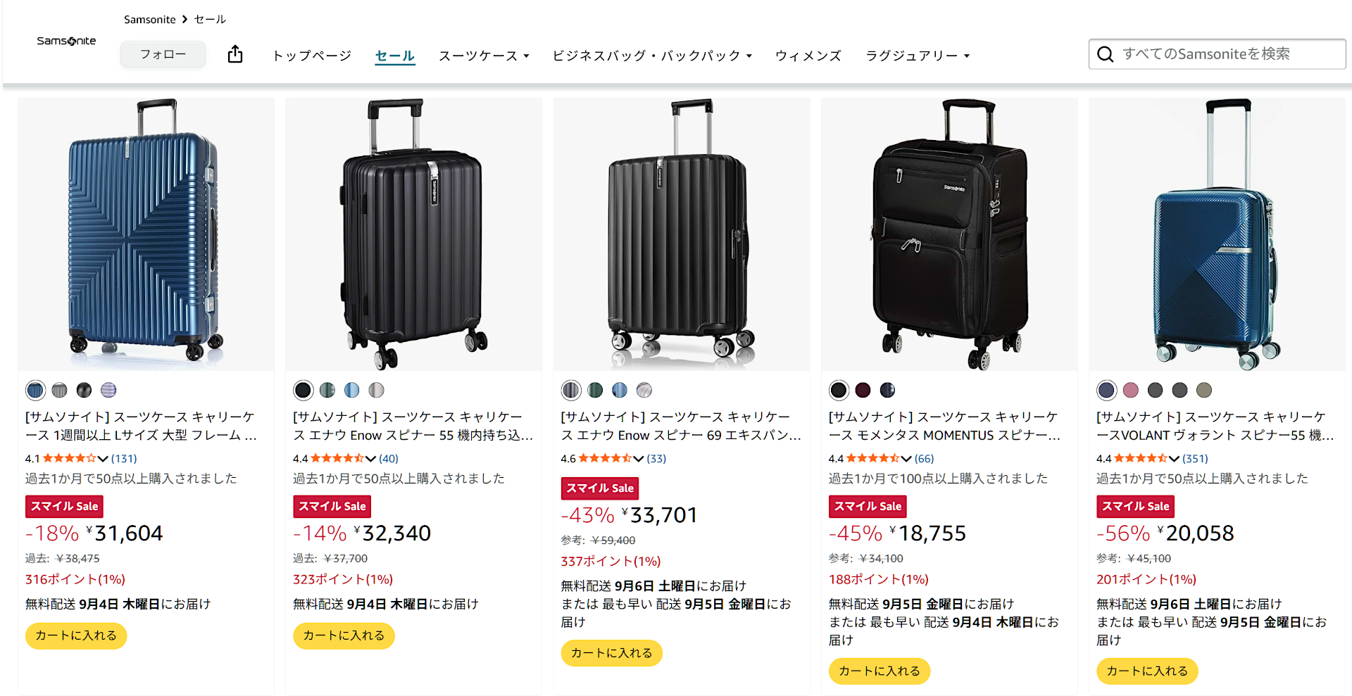Choose the pink swatch on the VOLANT suitcase
1352x696 pixels.
[1131, 390]
